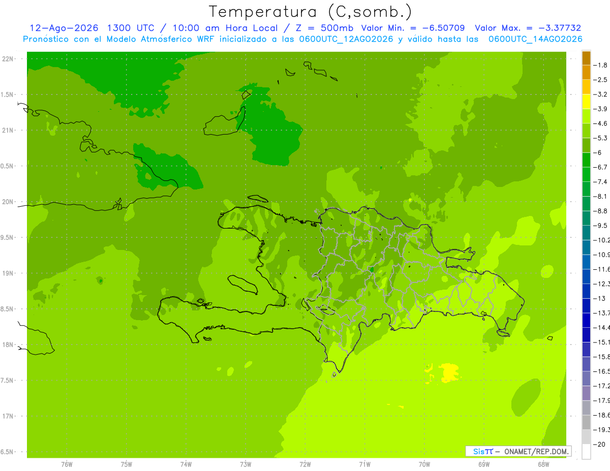
Task: Click the "72W" longitude label
Action: click(305, 464)
